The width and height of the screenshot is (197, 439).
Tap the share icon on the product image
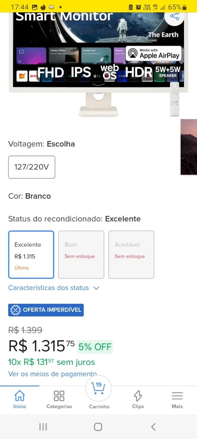coord(175,16)
